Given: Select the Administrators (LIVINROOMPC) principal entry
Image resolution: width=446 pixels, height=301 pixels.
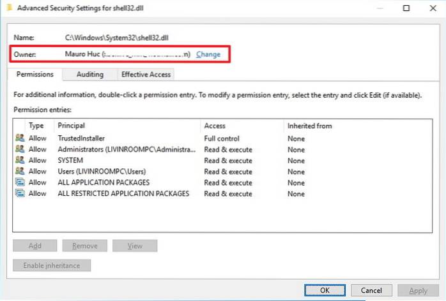Looking at the screenshot, I should [127, 149].
